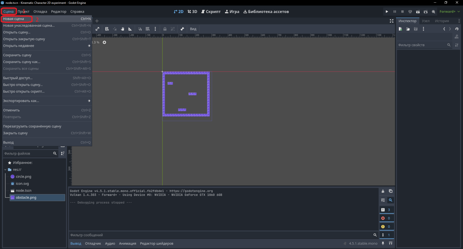This screenshot has height=249, width=463.
Task: Add a new scene tab with plus
Action: [x=97, y=21]
